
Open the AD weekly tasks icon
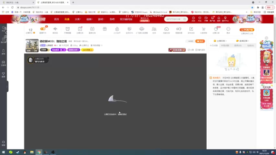(92, 29)
